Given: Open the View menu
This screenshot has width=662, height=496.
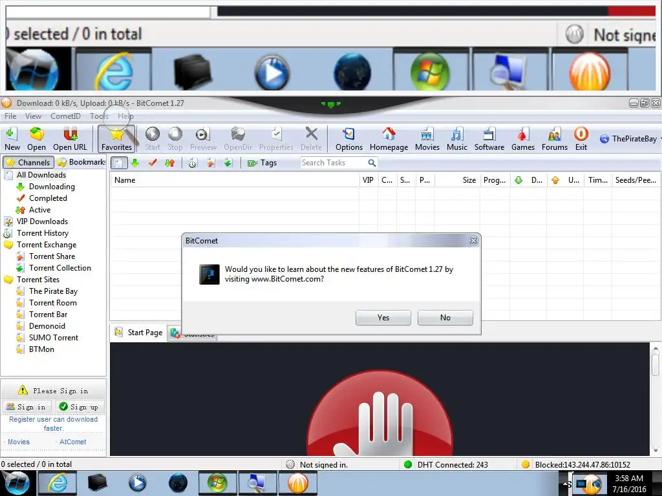Looking at the screenshot, I should pyautogui.click(x=33, y=116).
